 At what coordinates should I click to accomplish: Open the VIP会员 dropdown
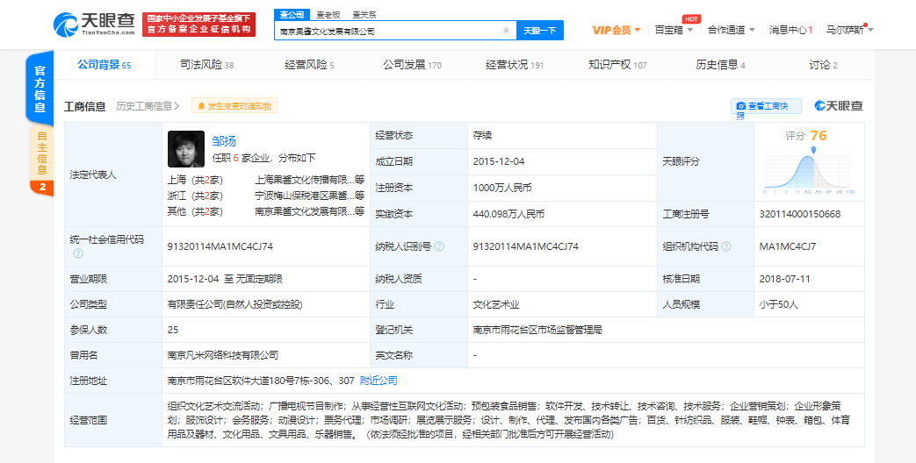617,30
